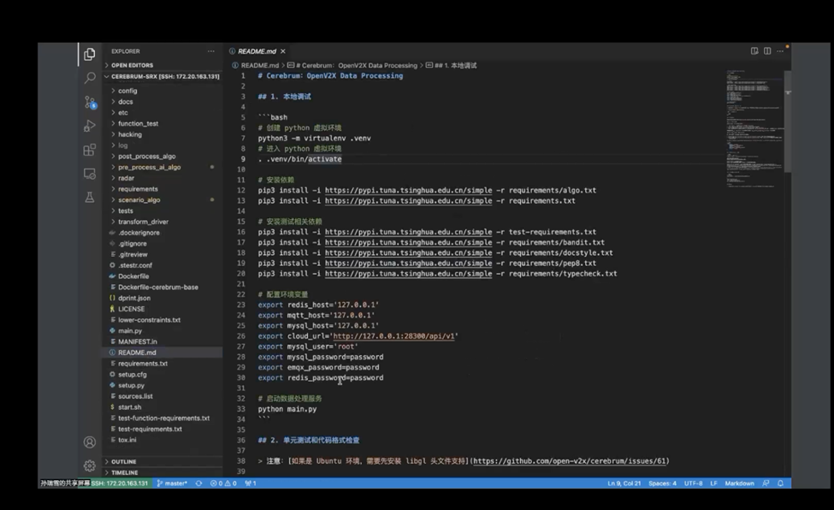Open preview to the side icon
Viewport: 834px width, 510px height.
754,51
